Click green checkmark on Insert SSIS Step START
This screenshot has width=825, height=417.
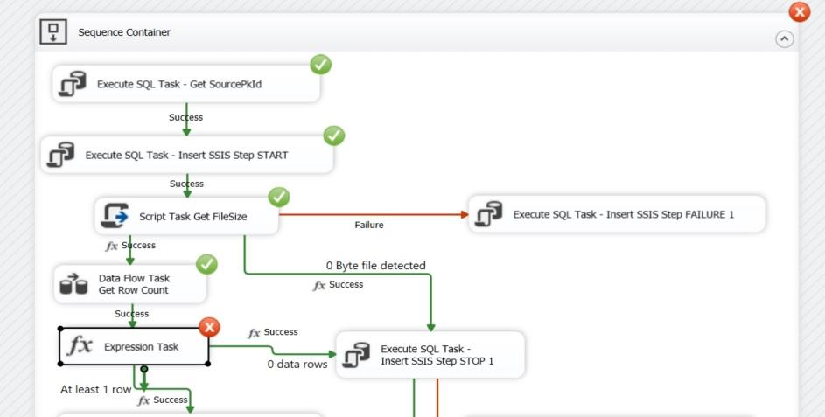tap(333, 136)
